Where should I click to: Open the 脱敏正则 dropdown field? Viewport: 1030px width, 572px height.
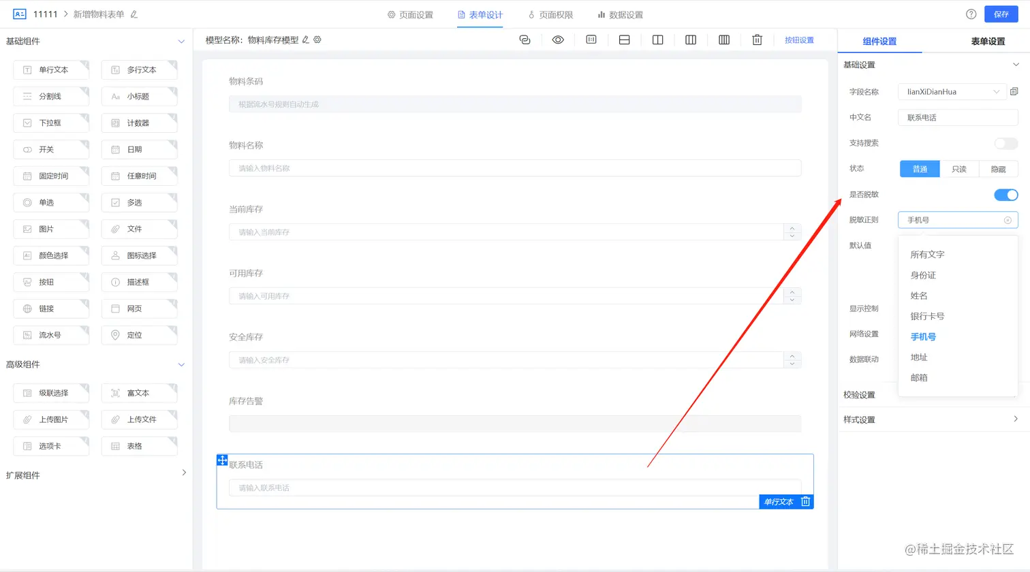[x=958, y=220]
